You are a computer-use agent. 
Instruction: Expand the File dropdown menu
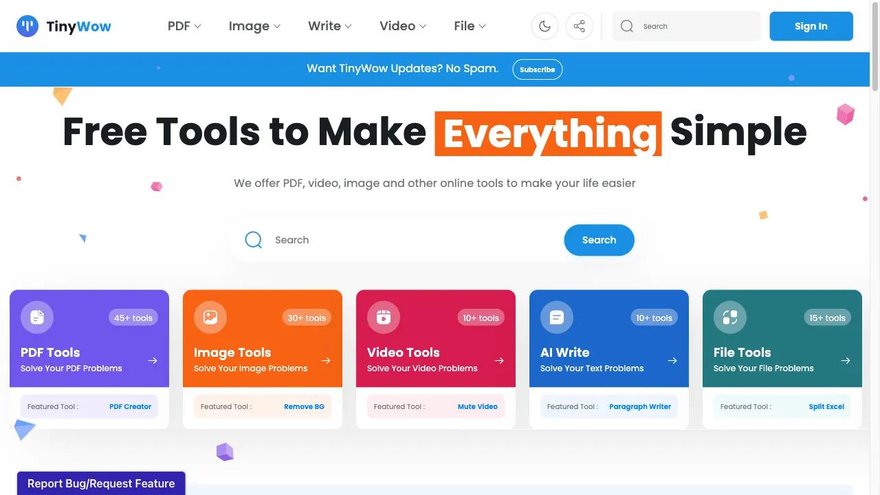tap(470, 26)
